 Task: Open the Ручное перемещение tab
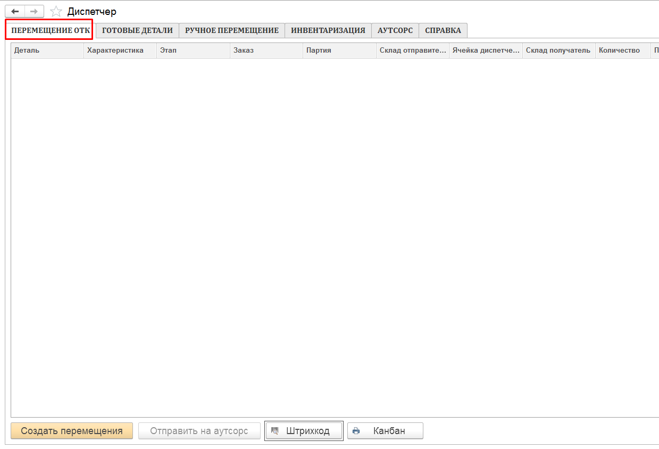tap(231, 30)
